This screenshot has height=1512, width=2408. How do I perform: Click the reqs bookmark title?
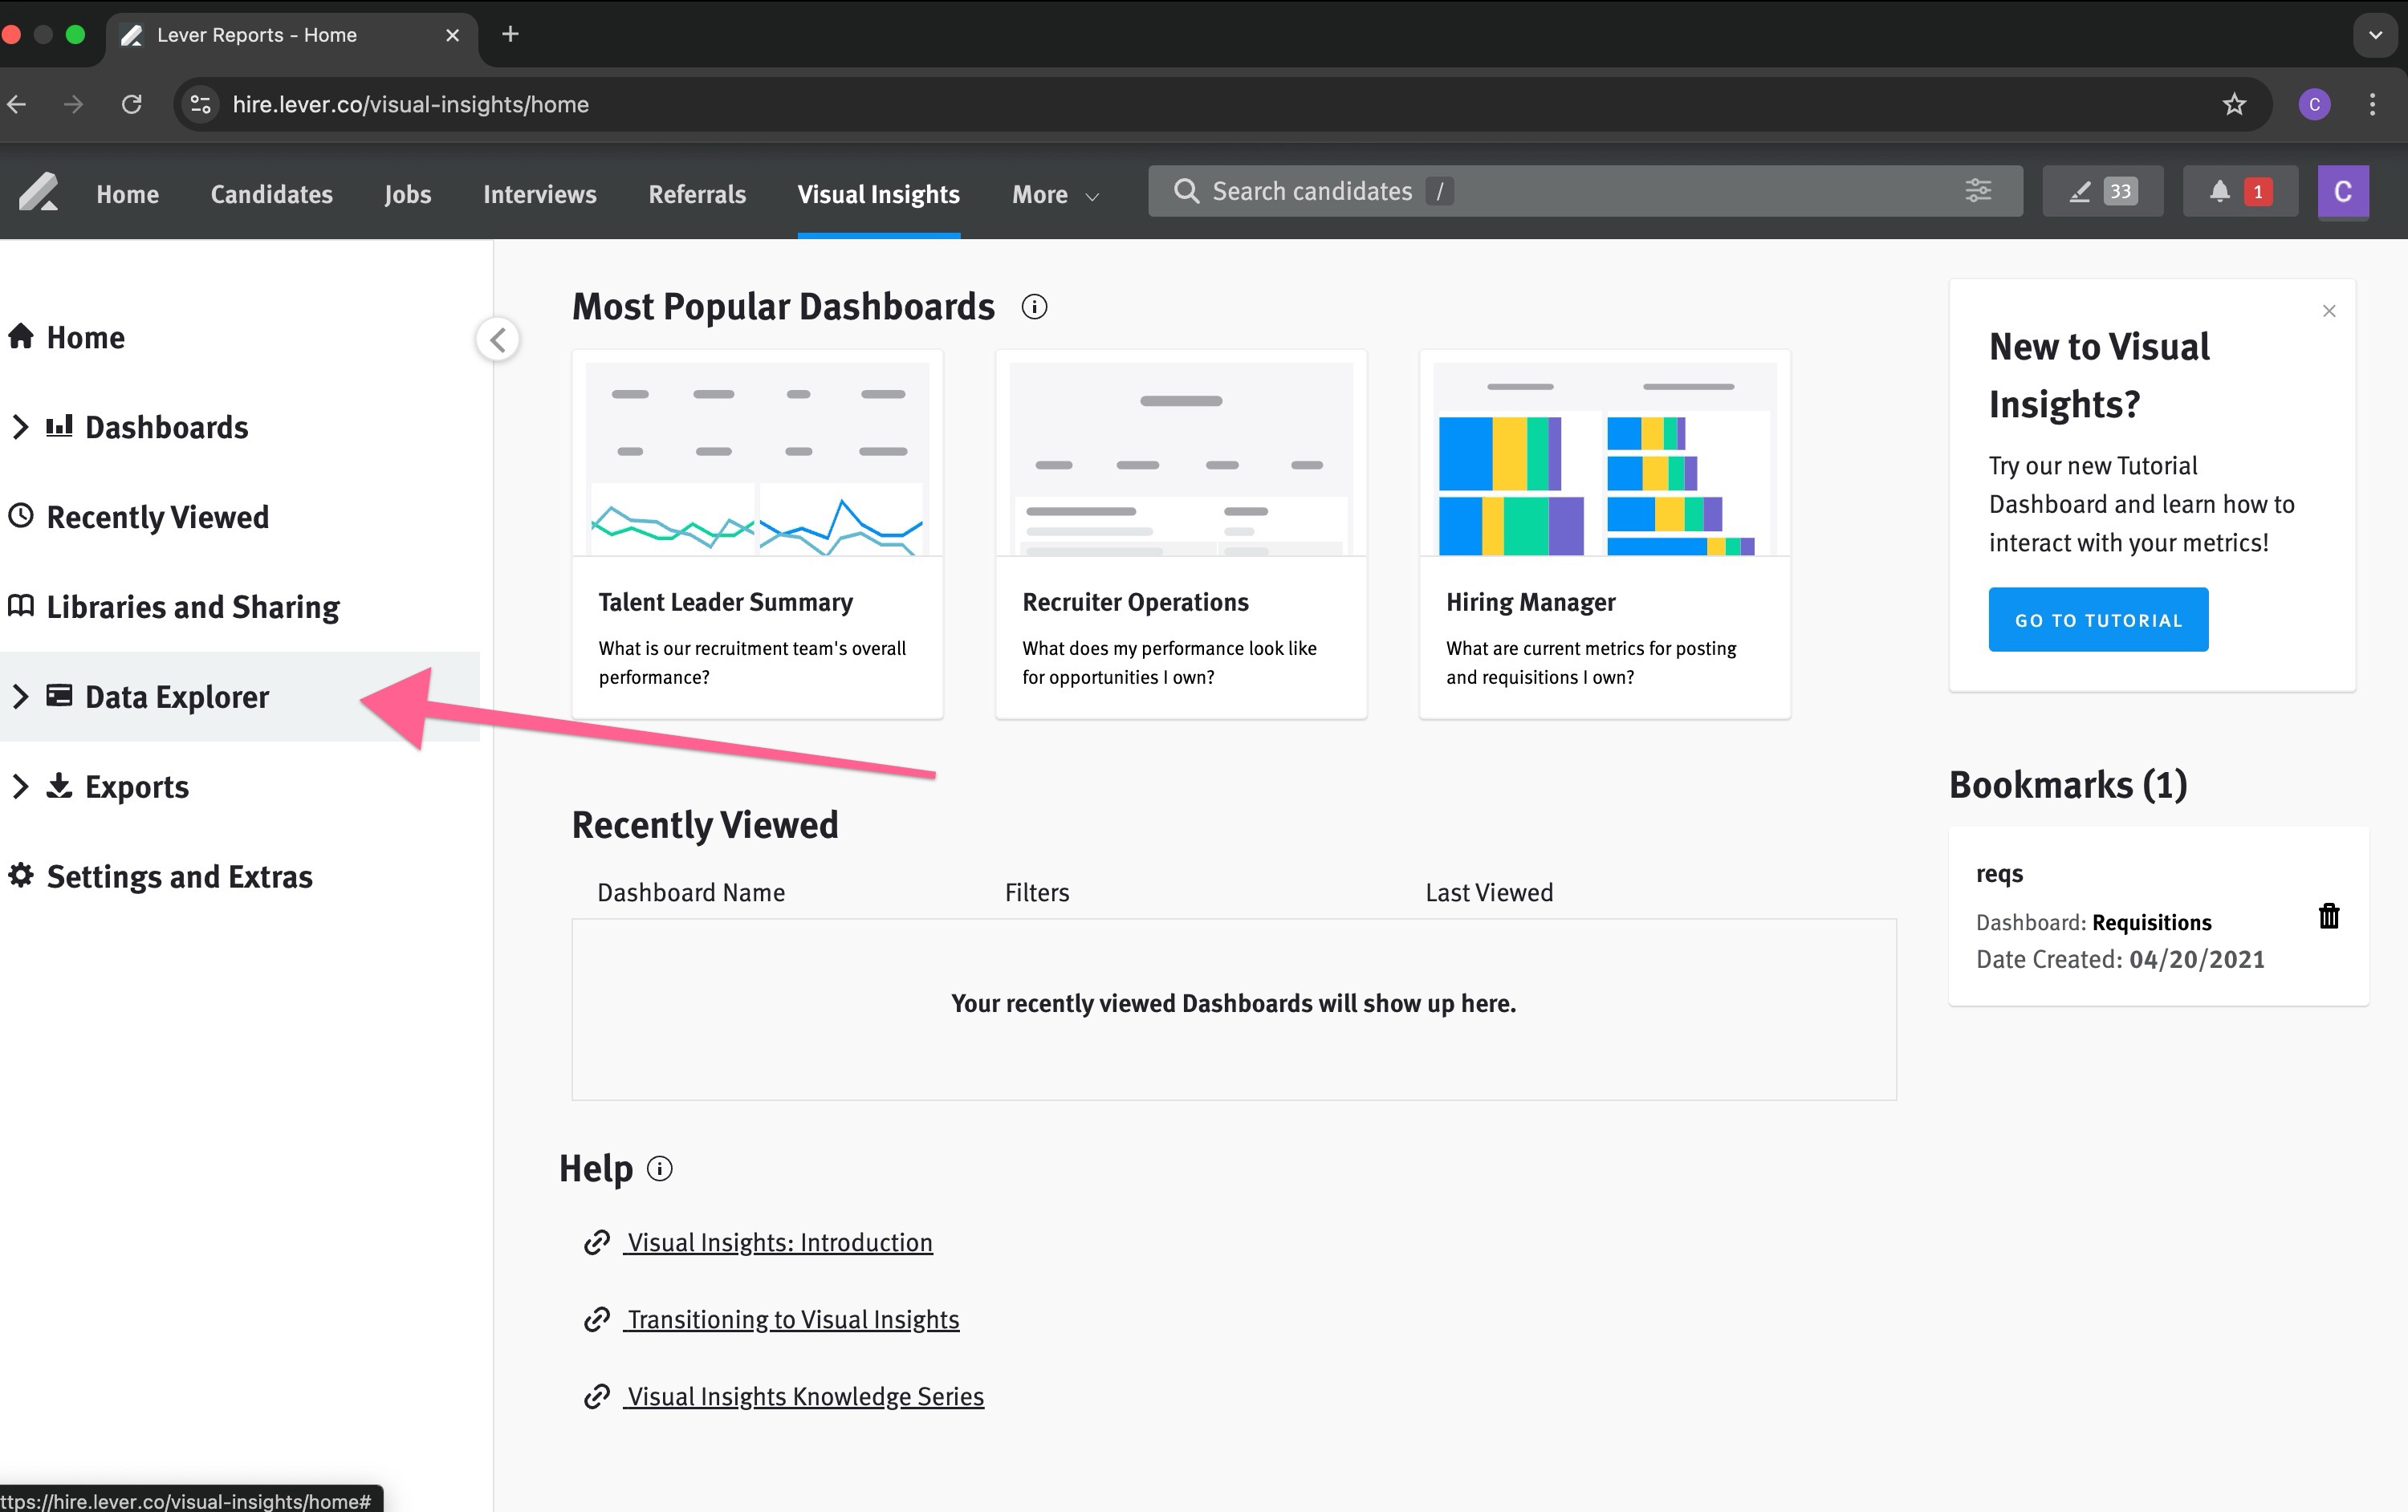1999,874
